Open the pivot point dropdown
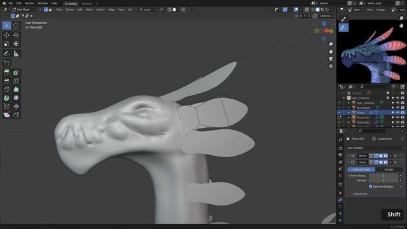 click(162, 10)
